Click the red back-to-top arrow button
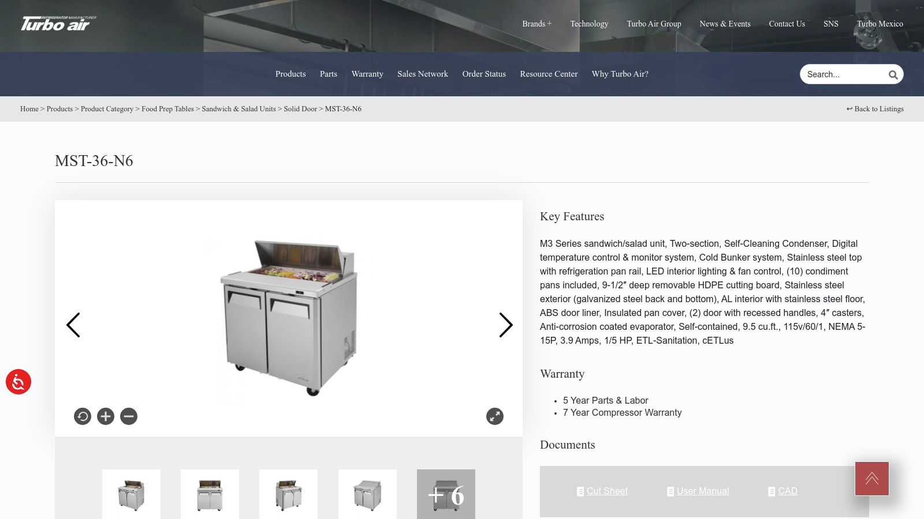Viewport: 924px width, 519px height. pyautogui.click(x=872, y=479)
